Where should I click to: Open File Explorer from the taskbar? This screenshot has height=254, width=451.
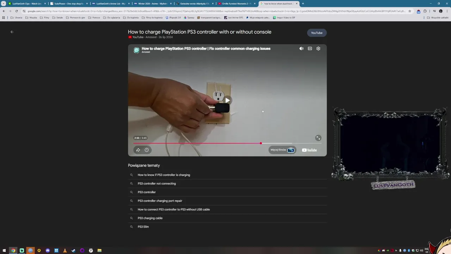click(x=99, y=250)
